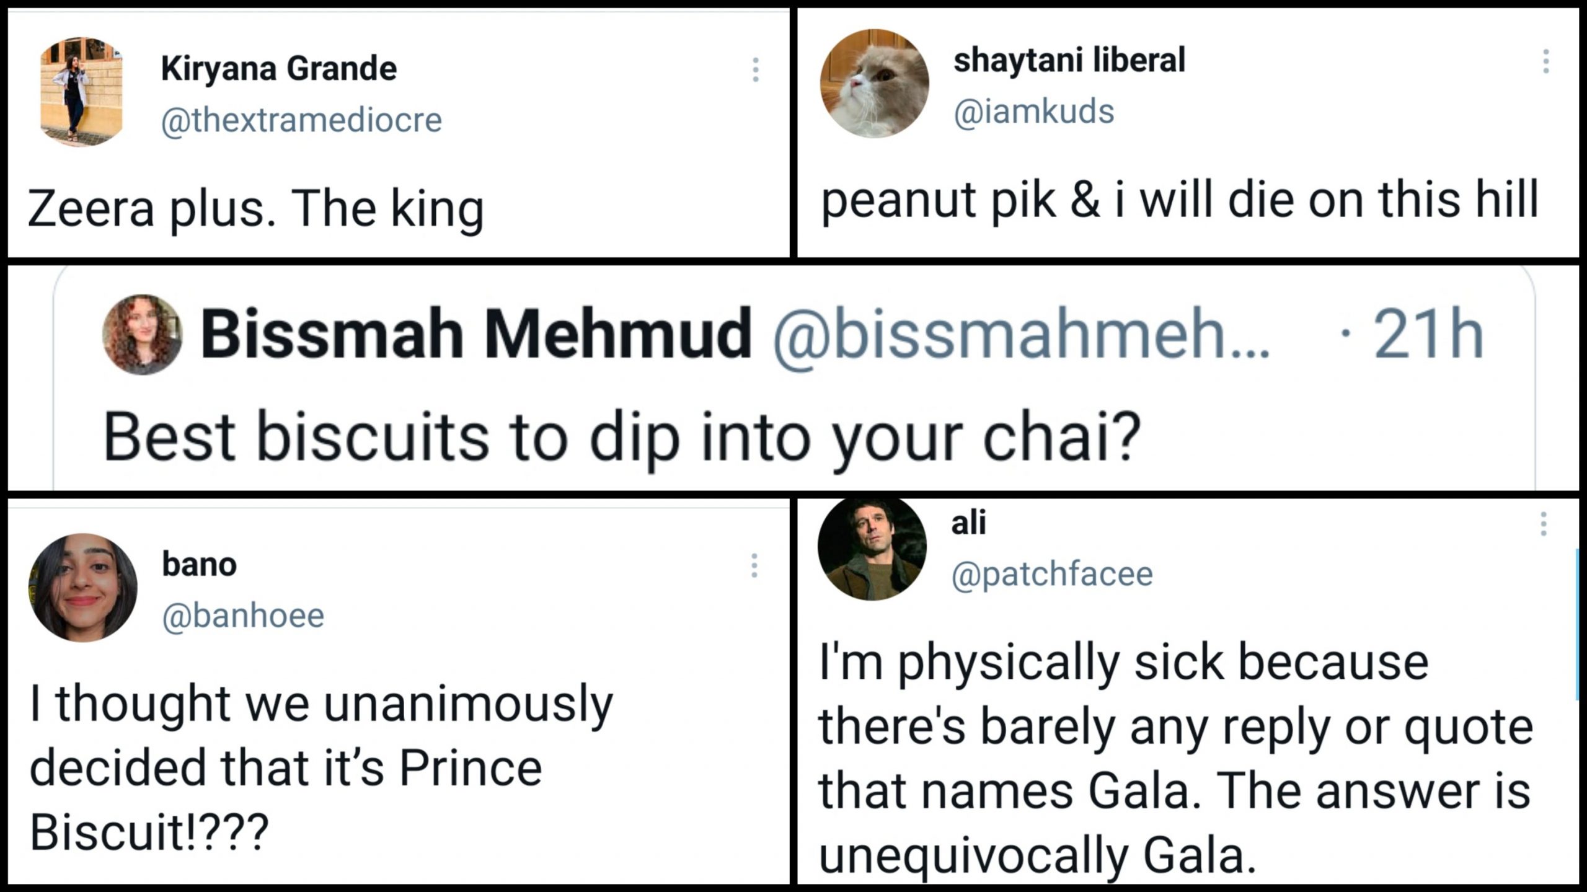The height and width of the screenshot is (892, 1587).
Task: Open the three-dot menu on bano's tweet
Action: click(x=754, y=565)
